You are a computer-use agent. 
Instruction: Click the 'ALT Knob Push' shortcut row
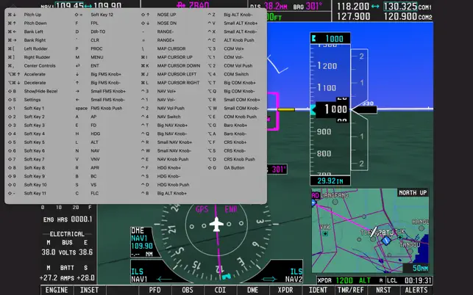click(231, 40)
